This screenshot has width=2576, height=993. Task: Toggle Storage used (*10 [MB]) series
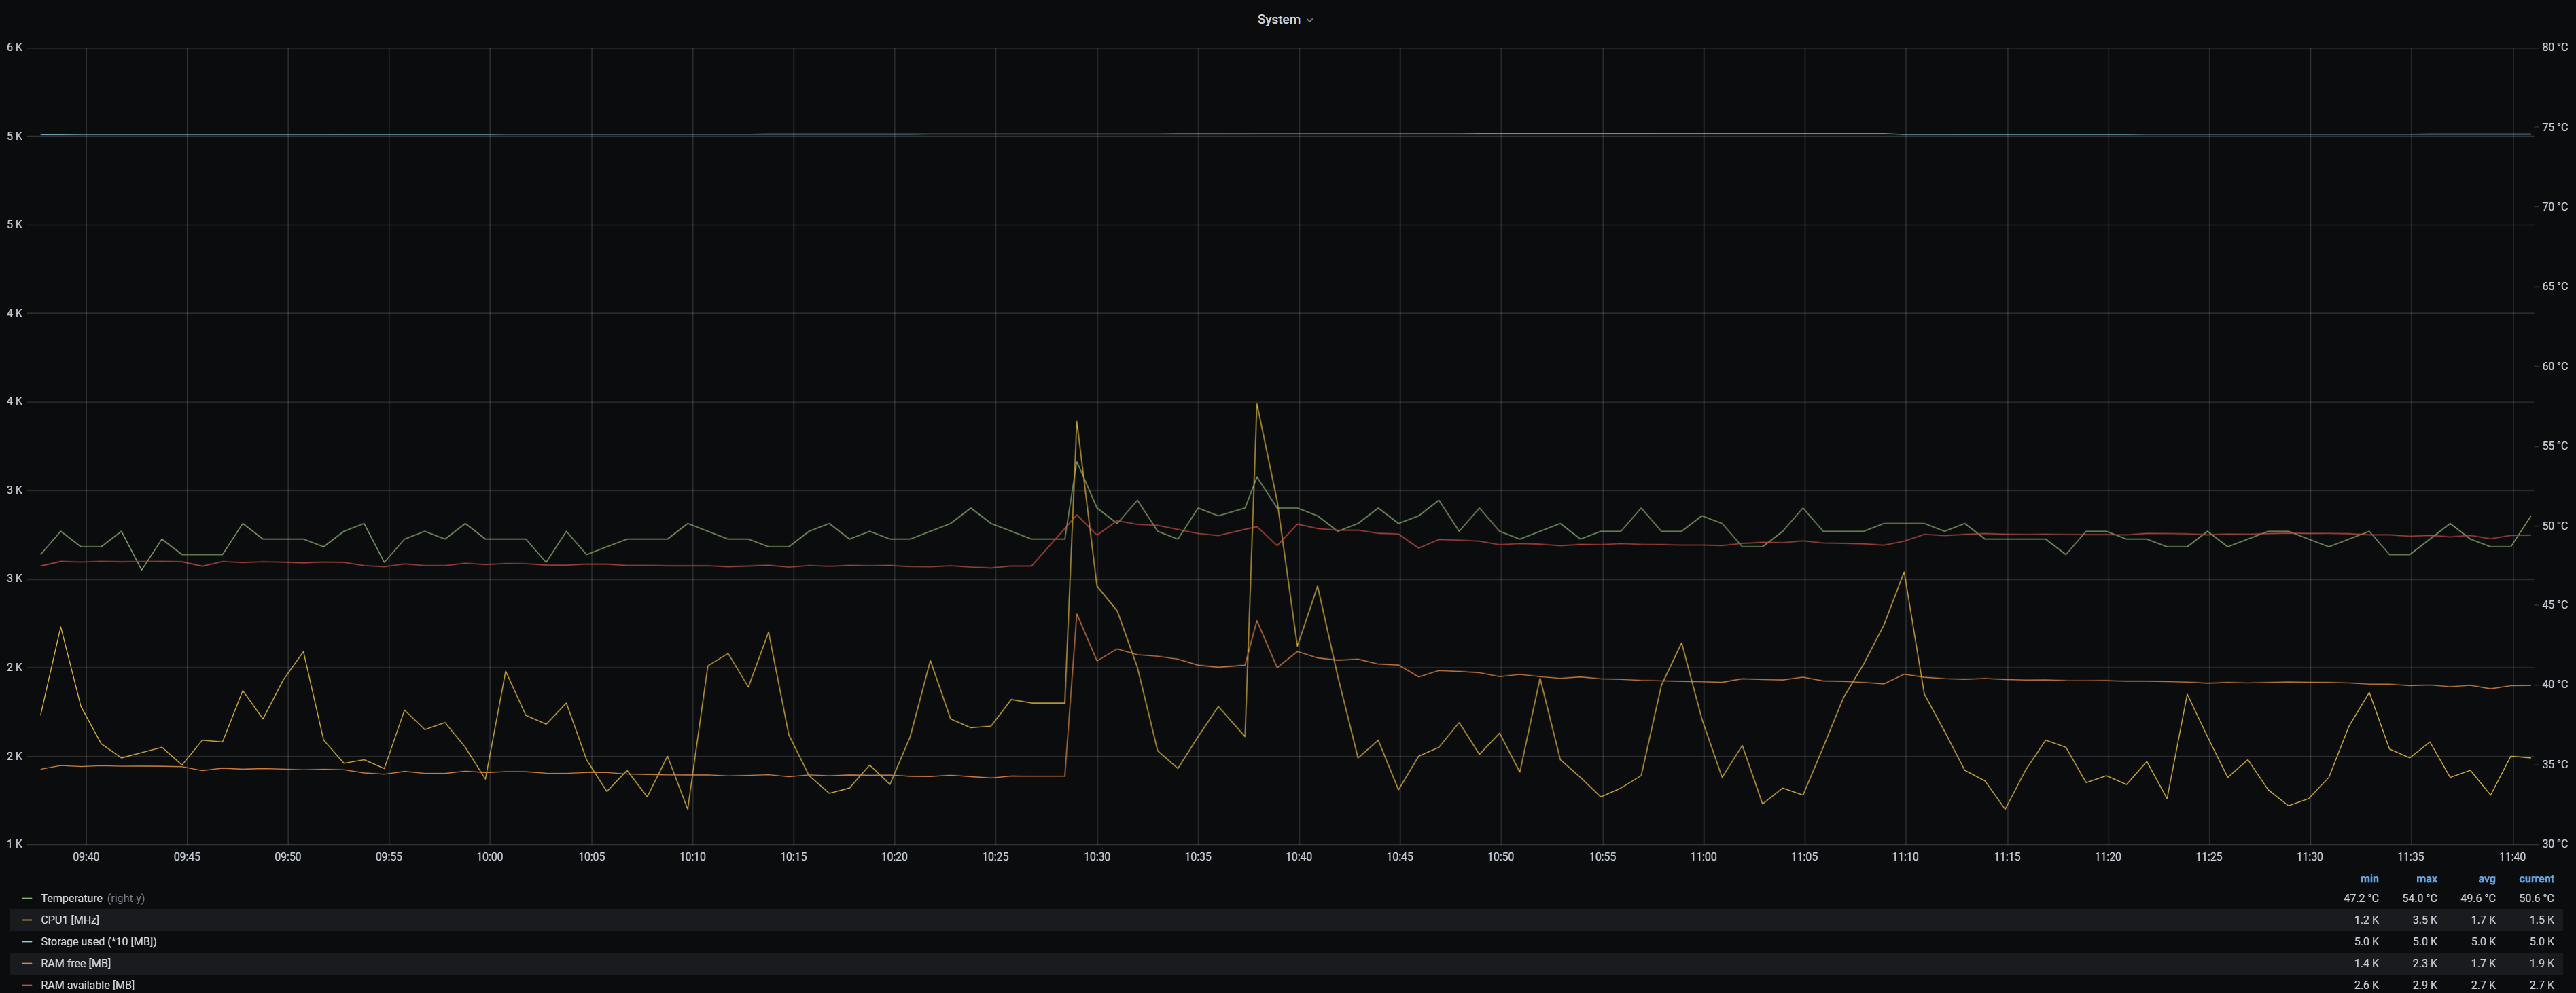pos(98,942)
